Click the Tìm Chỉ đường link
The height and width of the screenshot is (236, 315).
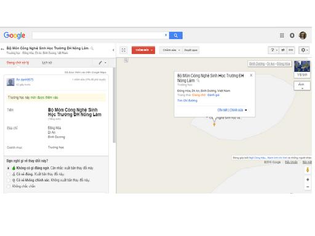point(187,100)
